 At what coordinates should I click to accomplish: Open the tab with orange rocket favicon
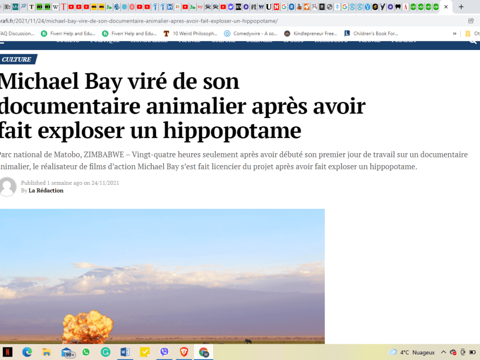pos(307,7)
